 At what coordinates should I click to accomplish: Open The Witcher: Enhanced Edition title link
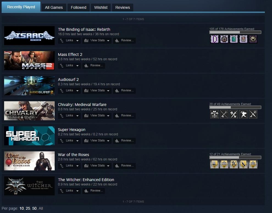tap(86, 180)
